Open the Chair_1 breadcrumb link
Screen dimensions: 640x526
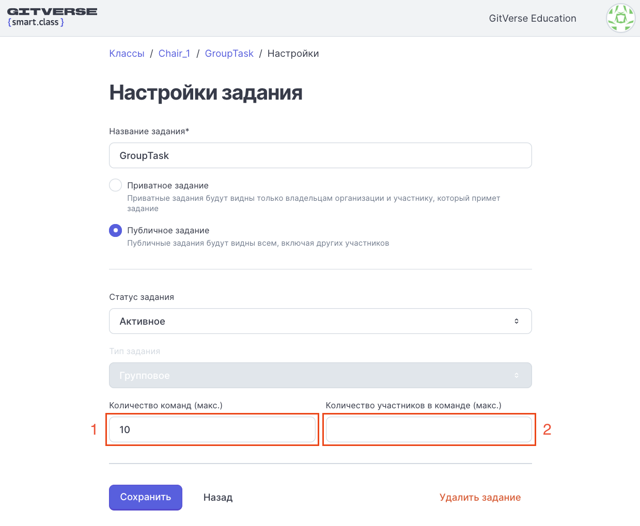click(174, 54)
